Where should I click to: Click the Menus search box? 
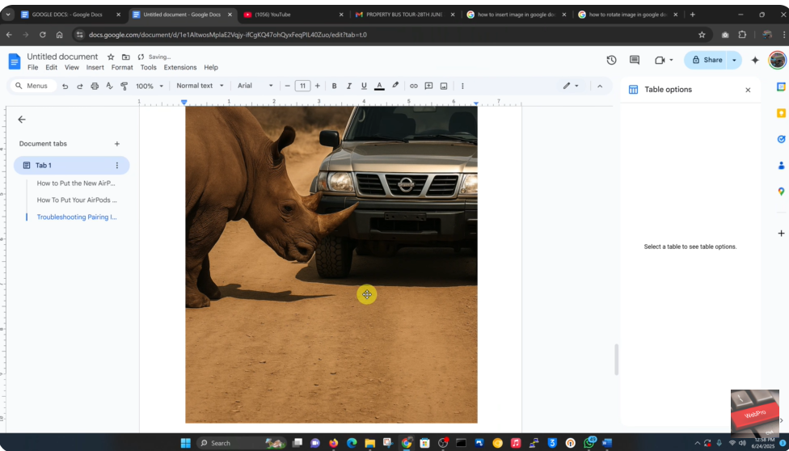33,86
